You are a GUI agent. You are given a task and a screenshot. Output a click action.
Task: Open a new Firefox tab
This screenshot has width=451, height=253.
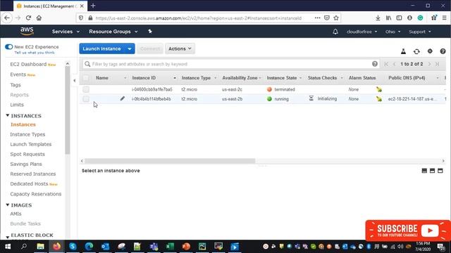93,6
